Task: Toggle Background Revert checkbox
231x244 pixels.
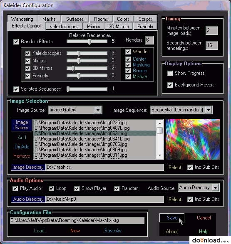Action: click(x=170, y=85)
